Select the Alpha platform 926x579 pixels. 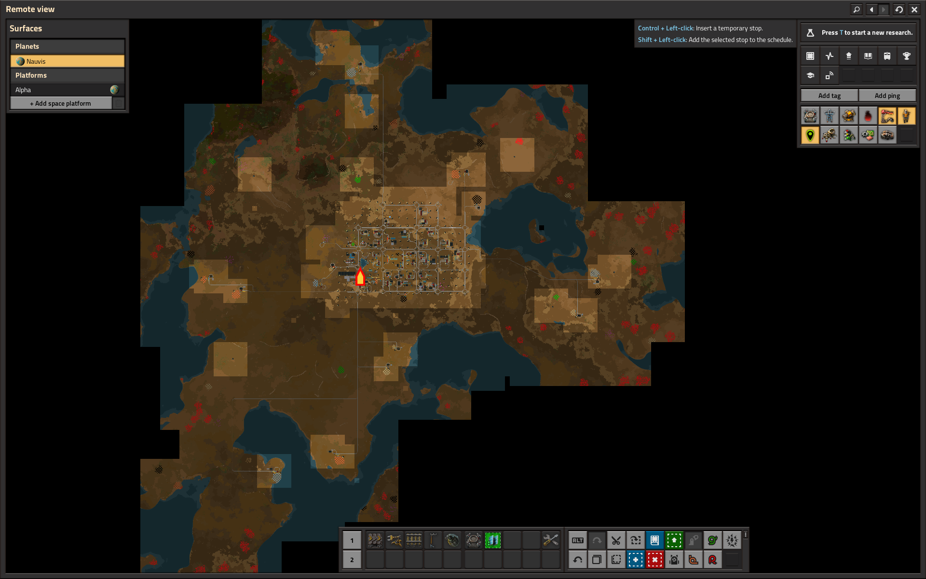pyautogui.click(x=61, y=90)
